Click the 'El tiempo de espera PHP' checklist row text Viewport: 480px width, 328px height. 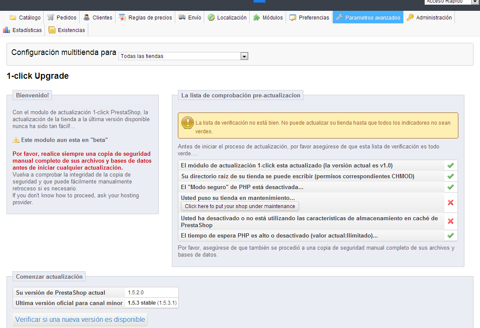click(x=279, y=235)
